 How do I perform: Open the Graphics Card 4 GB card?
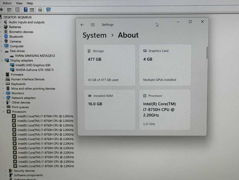pyautogui.click(x=165, y=65)
